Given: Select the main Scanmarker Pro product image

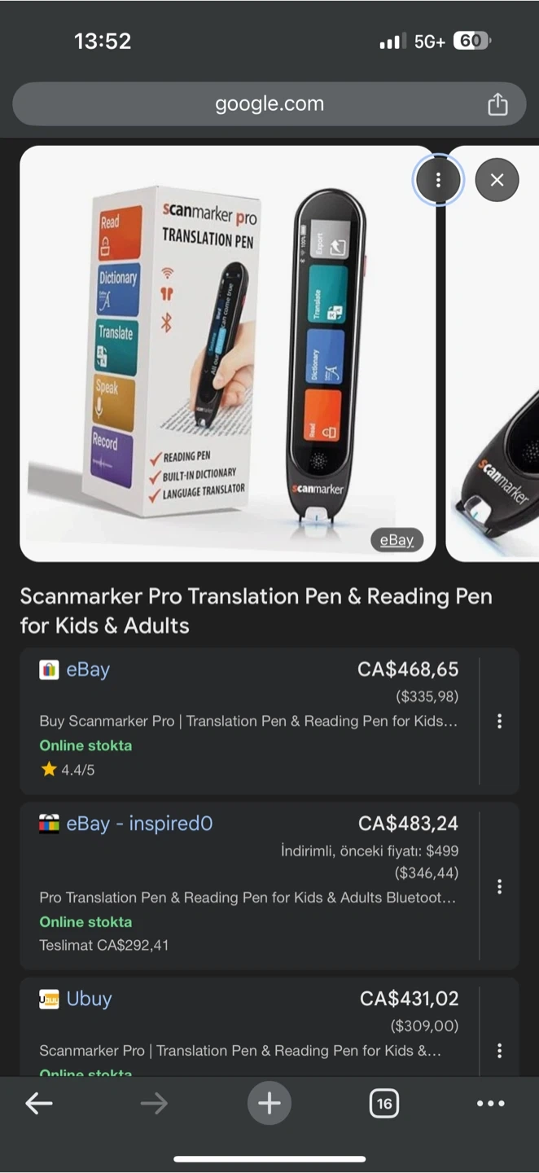Looking at the screenshot, I should (228, 354).
